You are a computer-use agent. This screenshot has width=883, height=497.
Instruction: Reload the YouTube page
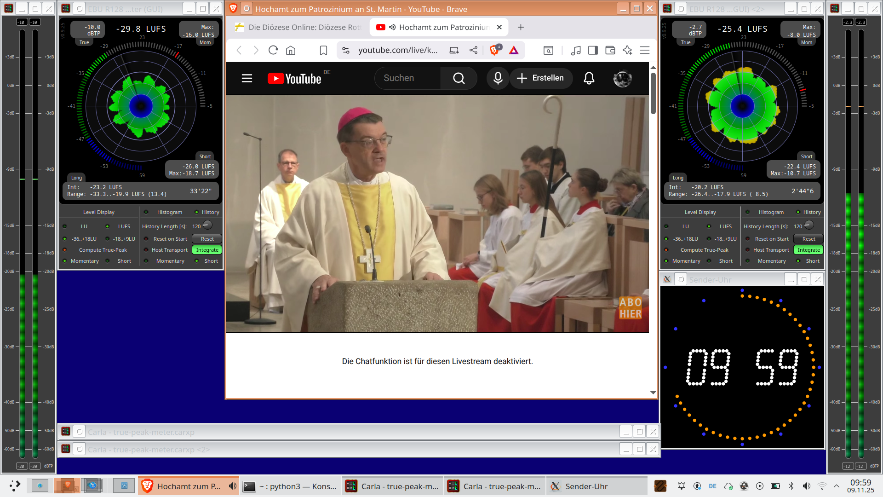tap(273, 50)
